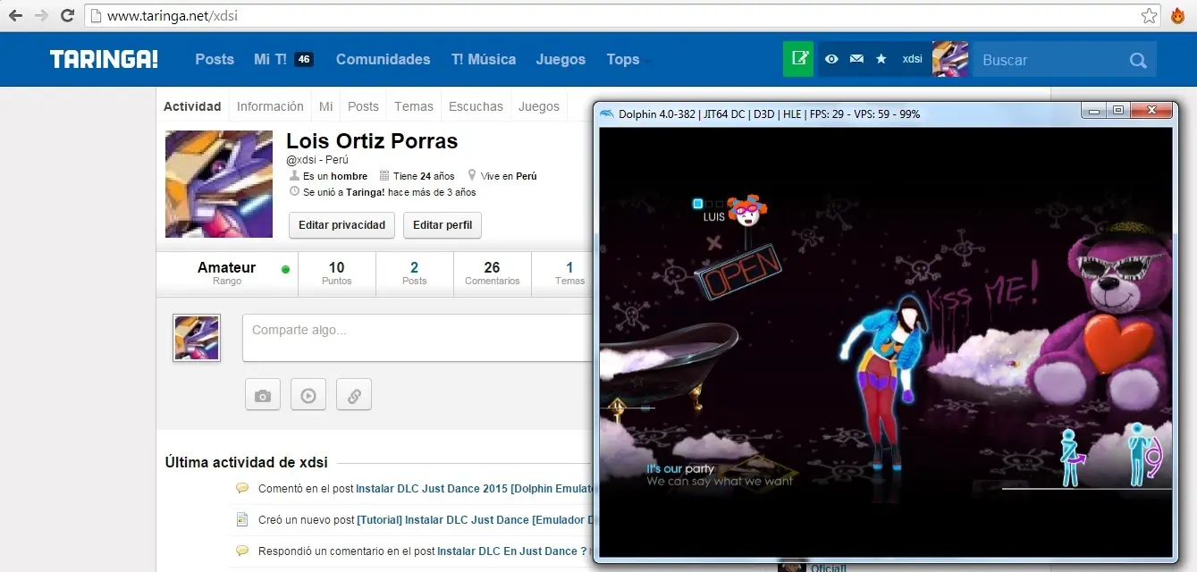This screenshot has height=572, width=1197.
Task: Open Mi T! in the header
Action: (270, 59)
